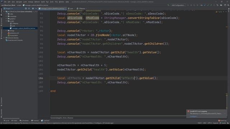This screenshot has height=129, width=230.
Task: Click the scripts breadcrumb in navigation bar
Action: (x=19, y=5)
